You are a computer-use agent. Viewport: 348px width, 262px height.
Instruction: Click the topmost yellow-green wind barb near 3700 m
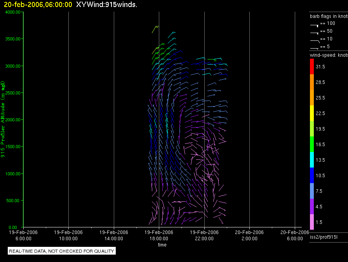point(155,29)
